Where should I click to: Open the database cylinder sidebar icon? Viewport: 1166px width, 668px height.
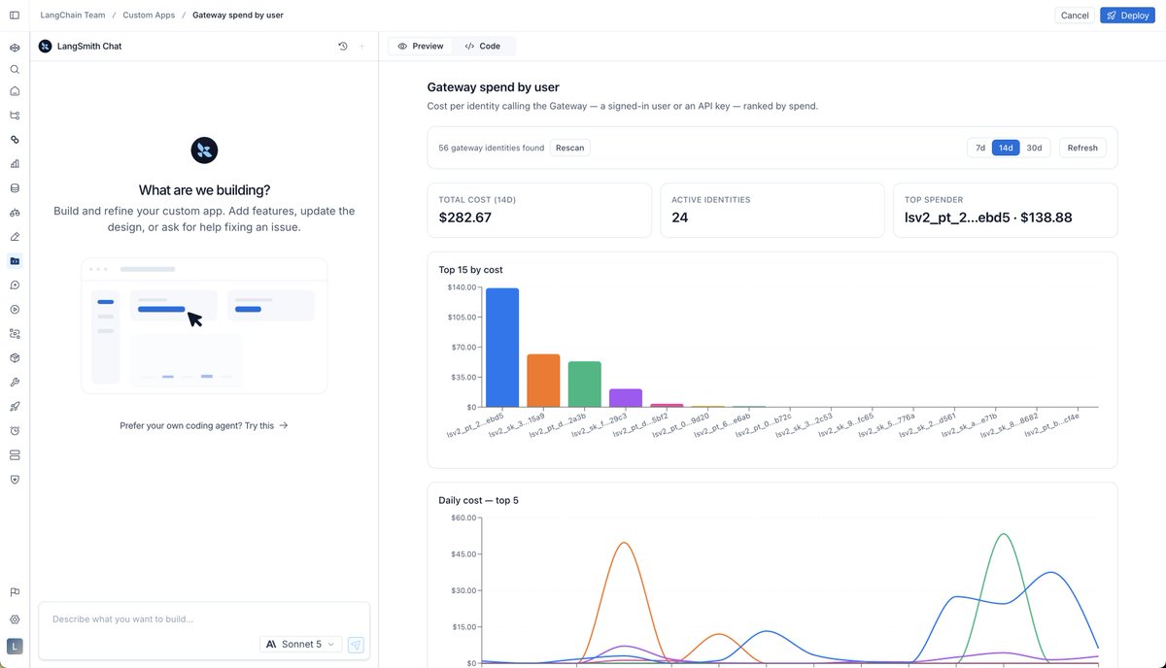(x=15, y=188)
